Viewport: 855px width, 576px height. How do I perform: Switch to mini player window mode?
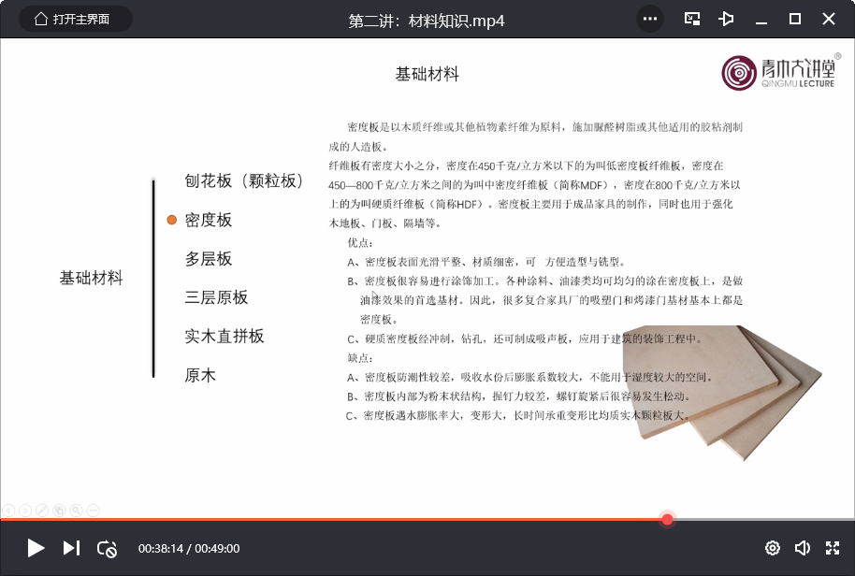pyautogui.click(x=692, y=19)
